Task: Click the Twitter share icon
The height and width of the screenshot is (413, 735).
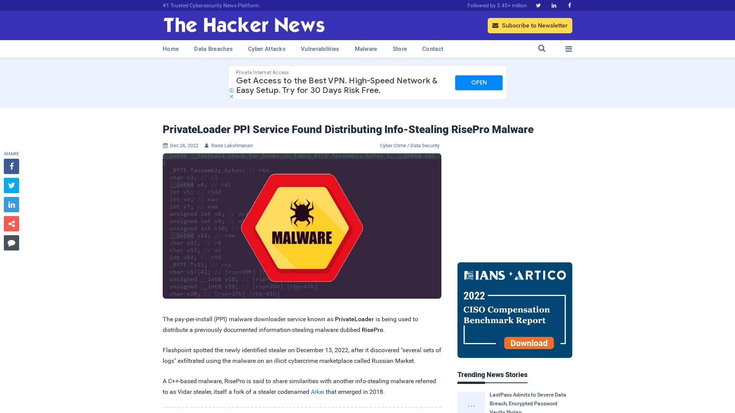Action: pyautogui.click(x=11, y=185)
